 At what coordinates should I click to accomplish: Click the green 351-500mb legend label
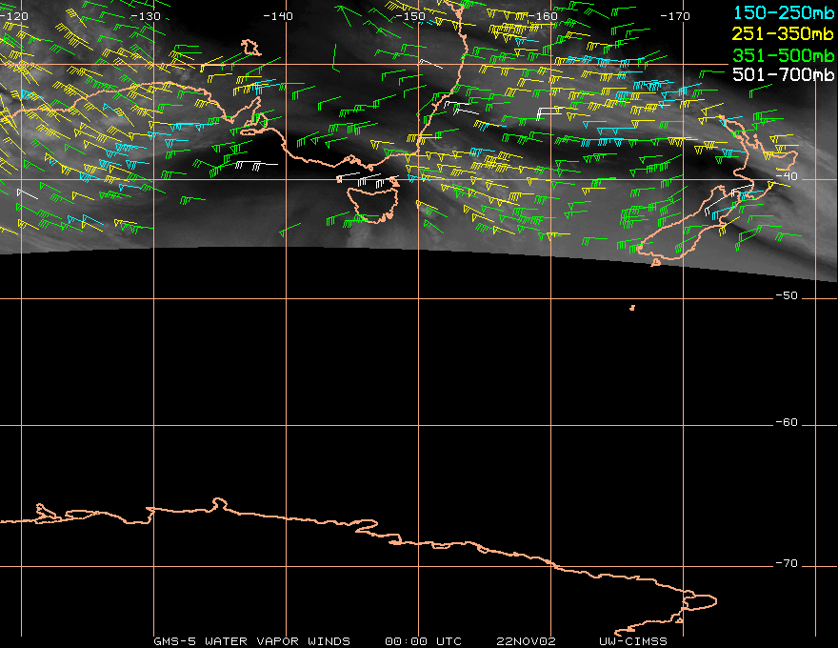tap(784, 55)
